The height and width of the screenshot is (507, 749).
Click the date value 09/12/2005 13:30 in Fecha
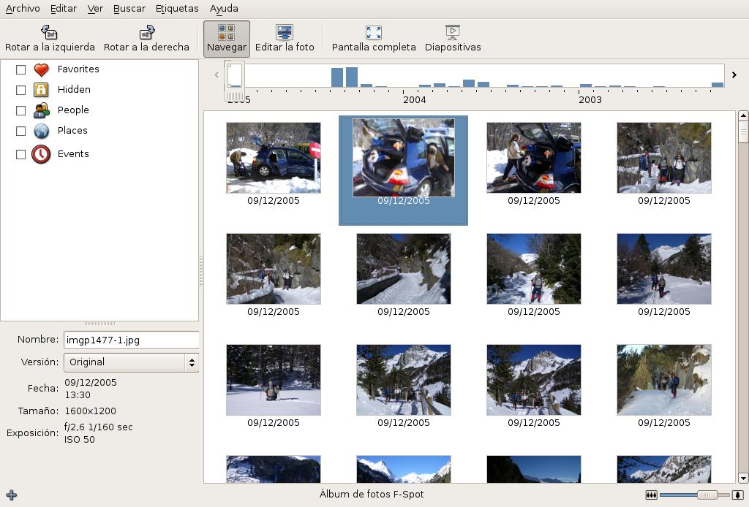[x=91, y=389]
